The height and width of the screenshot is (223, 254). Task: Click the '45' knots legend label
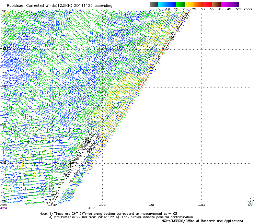coord(229,9)
